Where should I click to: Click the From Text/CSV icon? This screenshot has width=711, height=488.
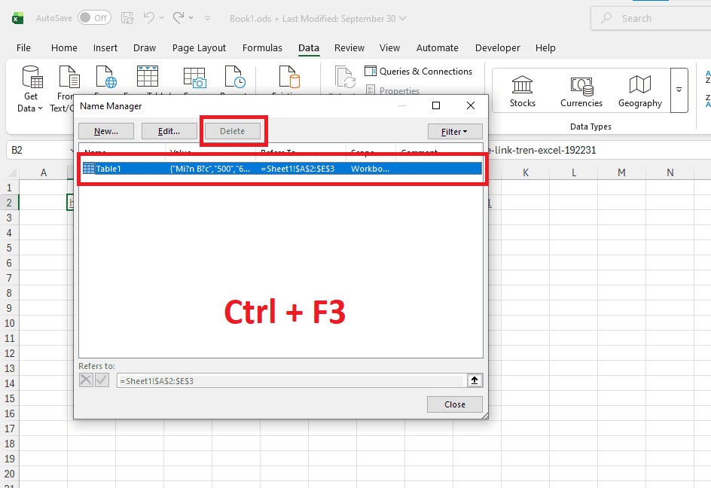[x=69, y=76]
